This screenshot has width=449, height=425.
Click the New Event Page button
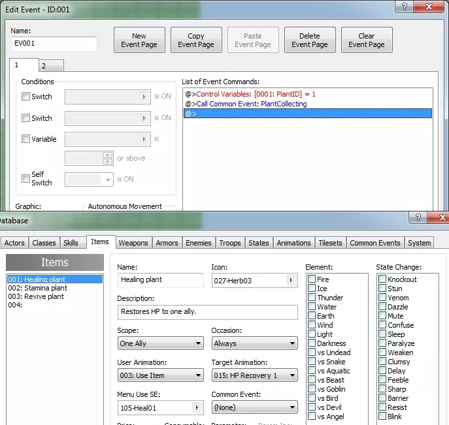(x=139, y=40)
